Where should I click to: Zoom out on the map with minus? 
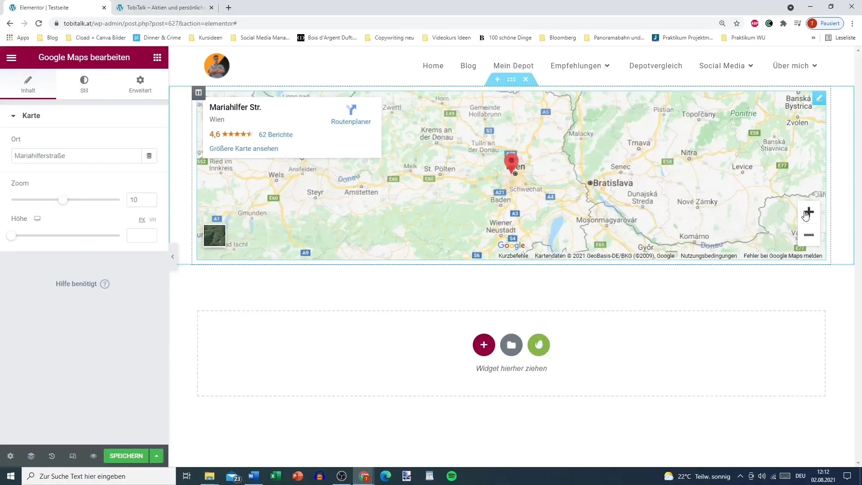(x=809, y=235)
